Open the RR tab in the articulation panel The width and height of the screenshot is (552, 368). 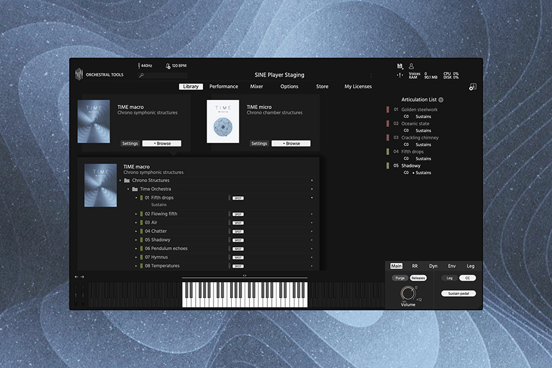pos(415,266)
